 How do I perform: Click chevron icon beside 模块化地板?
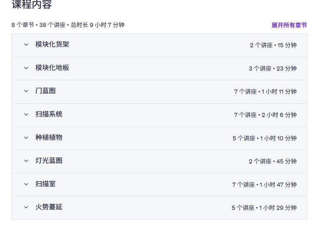click(x=26, y=68)
